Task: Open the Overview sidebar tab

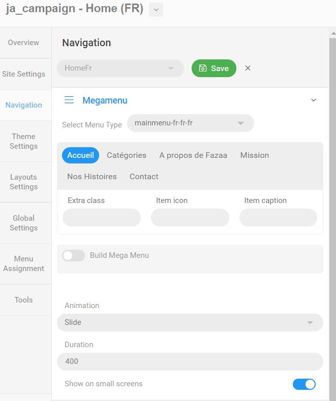Action: pos(23,43)
